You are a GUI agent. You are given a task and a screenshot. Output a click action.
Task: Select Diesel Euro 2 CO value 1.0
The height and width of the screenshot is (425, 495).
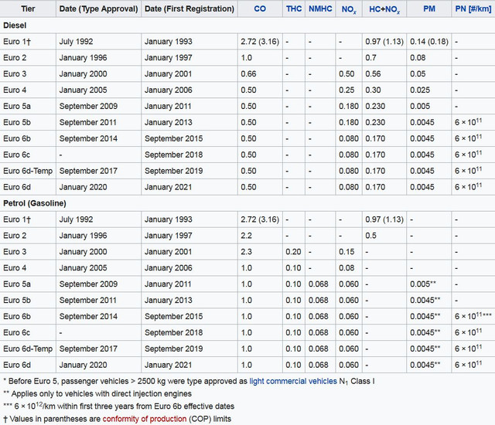tap(246, 58)
